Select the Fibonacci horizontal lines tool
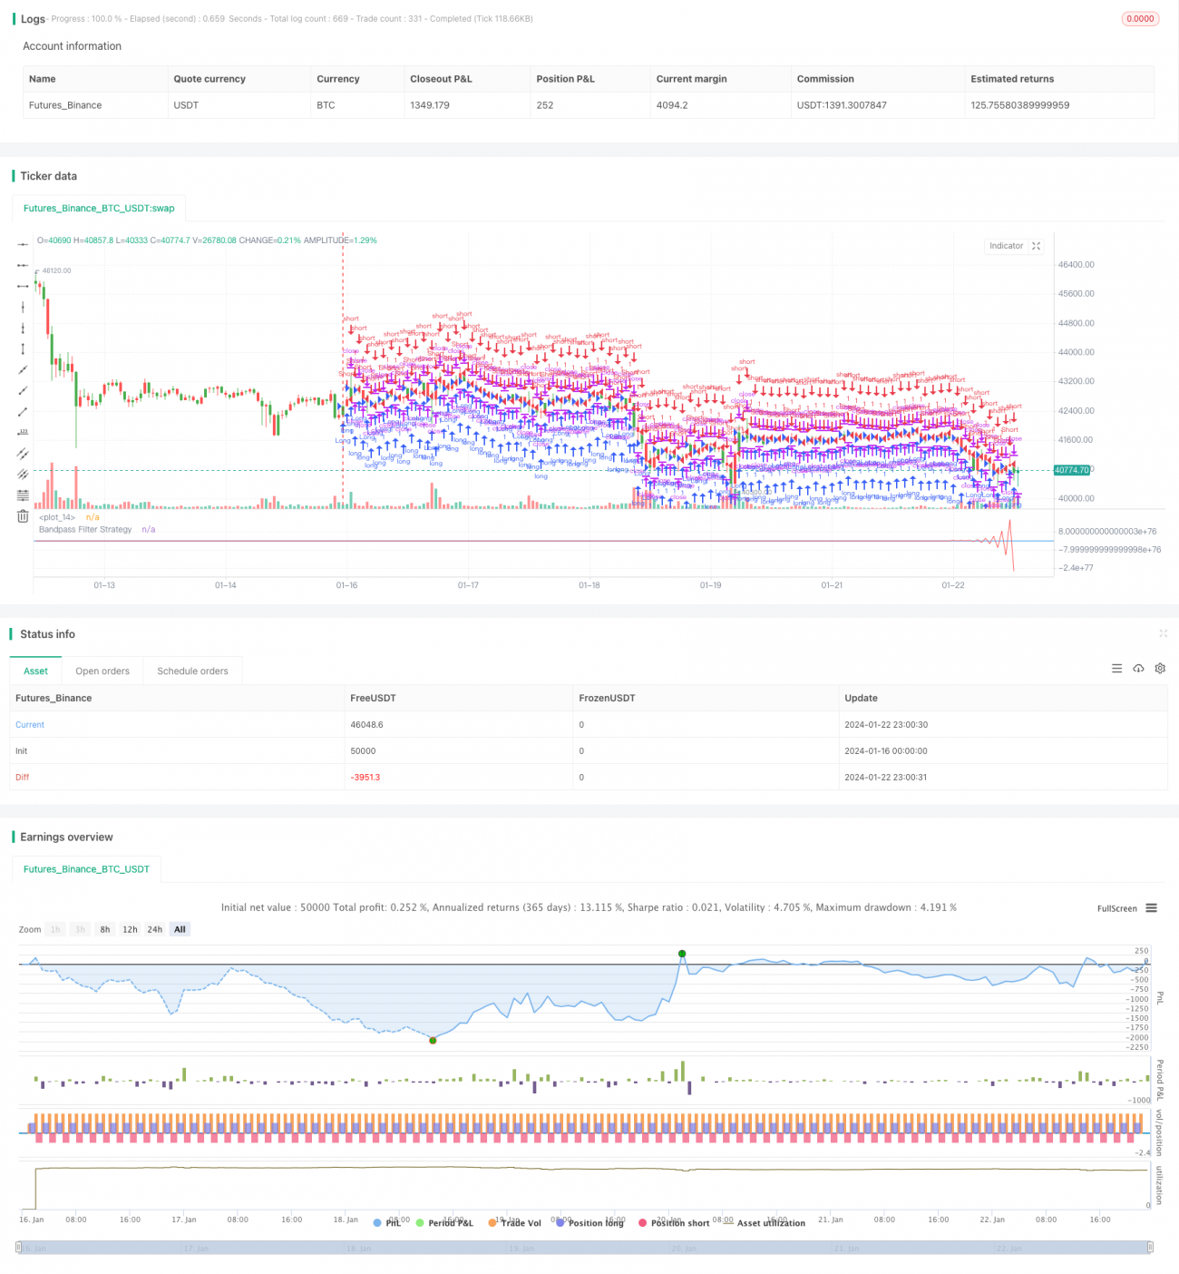 click(x=23, y=495)
